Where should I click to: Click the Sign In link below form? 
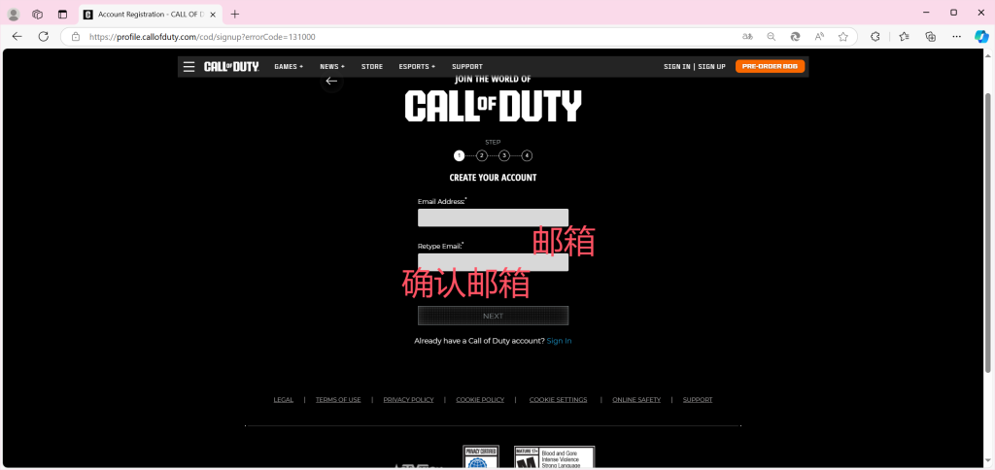[559, 341]
